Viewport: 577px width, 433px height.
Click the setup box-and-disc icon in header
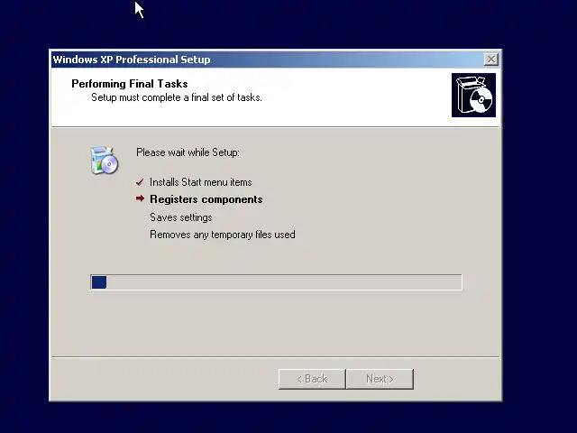coord(473,95)
